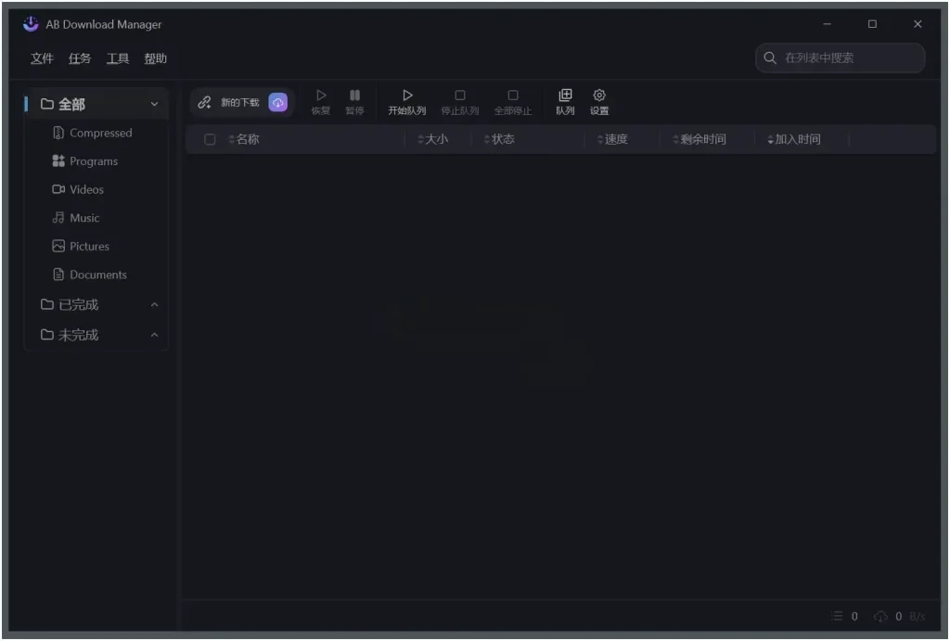The width and height of the screenshot is (950, 641).
Task: Click the Programs grid icon
Action: [58, 160]
